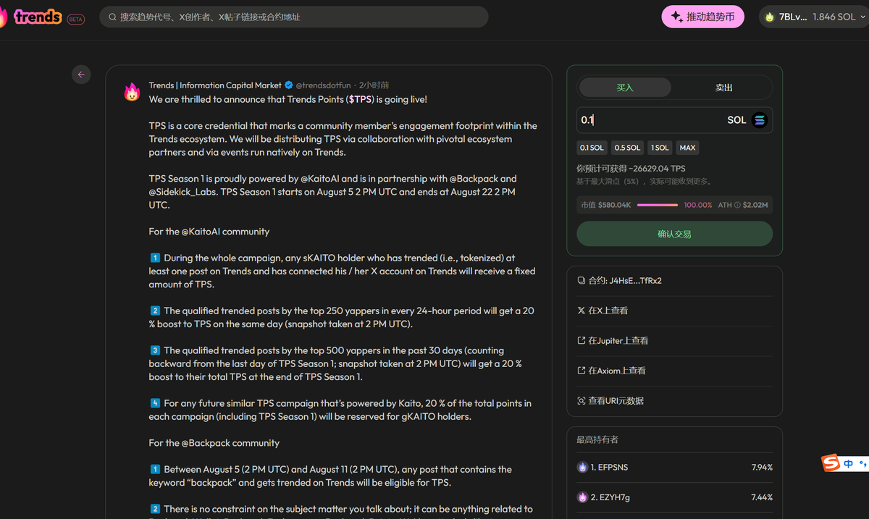Click the search trends input box
869x519 pixels.
coord(293,17)
